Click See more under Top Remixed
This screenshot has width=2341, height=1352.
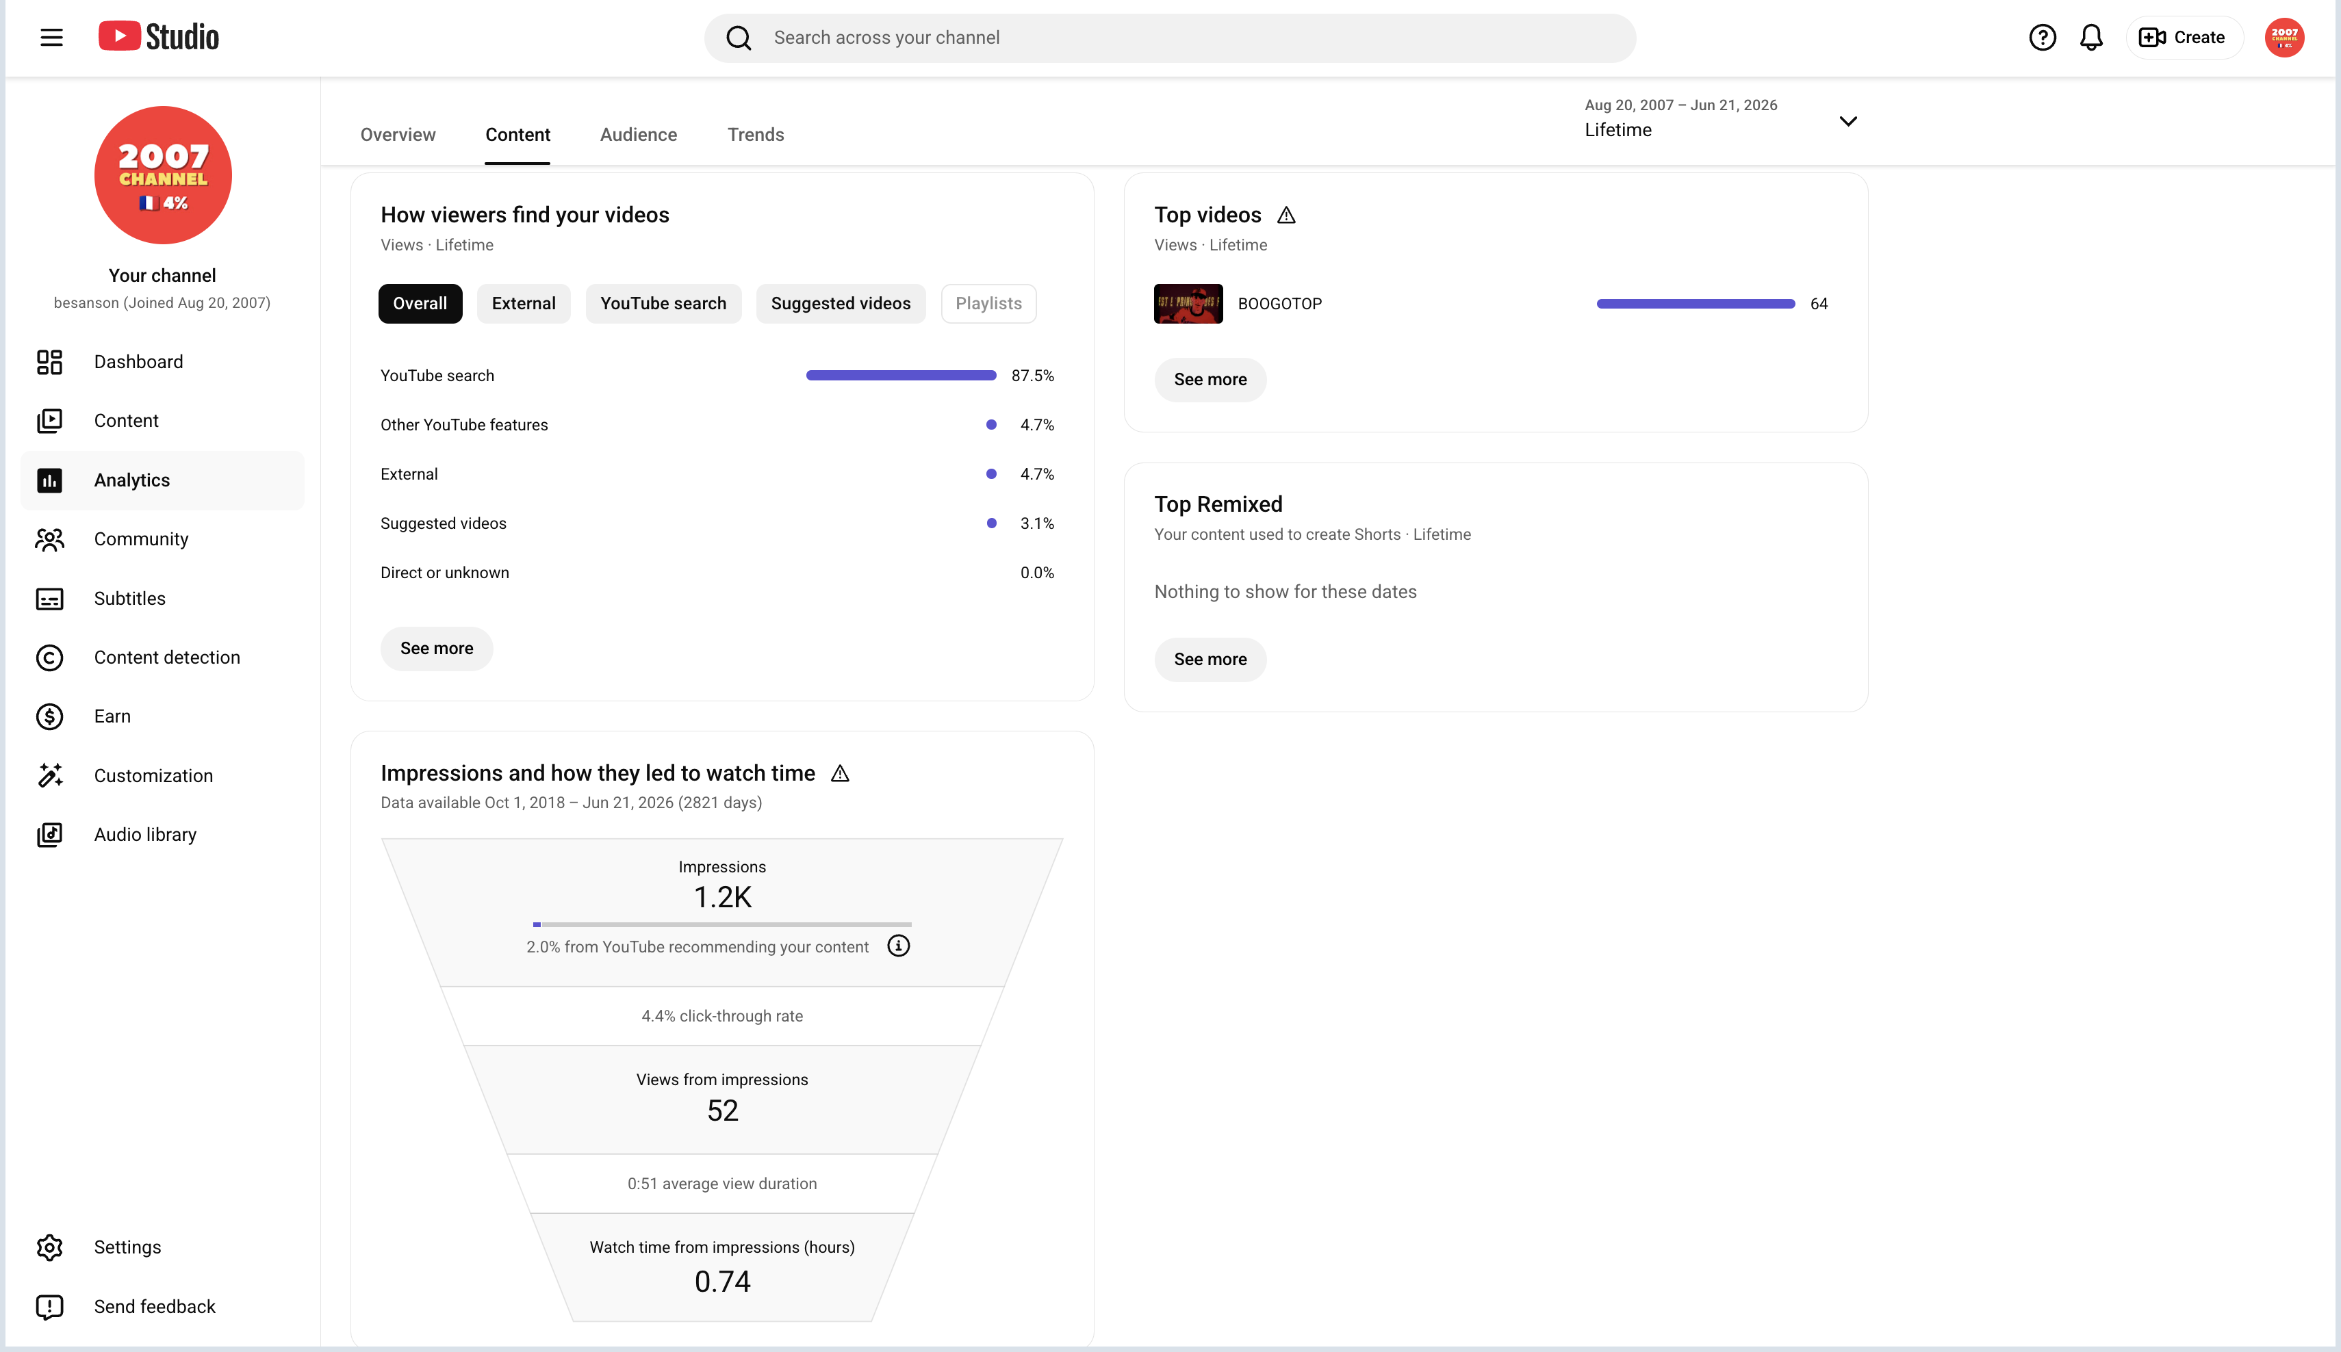click(1210, 660)
